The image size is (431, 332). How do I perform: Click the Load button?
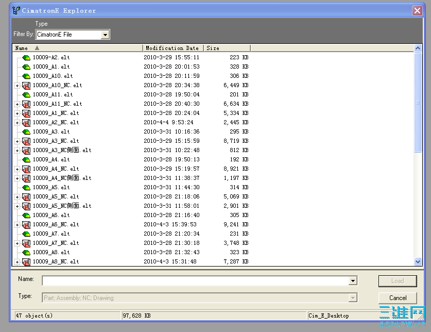pos(398,281)
